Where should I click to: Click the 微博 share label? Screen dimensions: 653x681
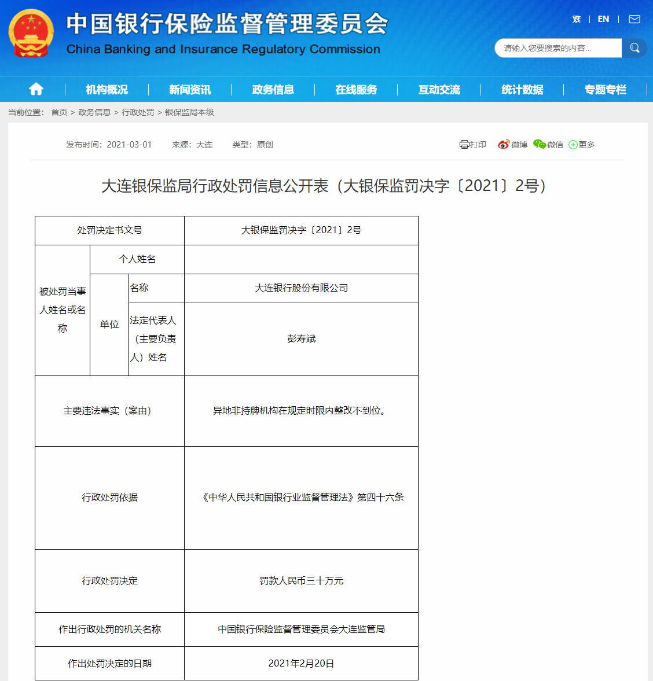pos(519,145)
